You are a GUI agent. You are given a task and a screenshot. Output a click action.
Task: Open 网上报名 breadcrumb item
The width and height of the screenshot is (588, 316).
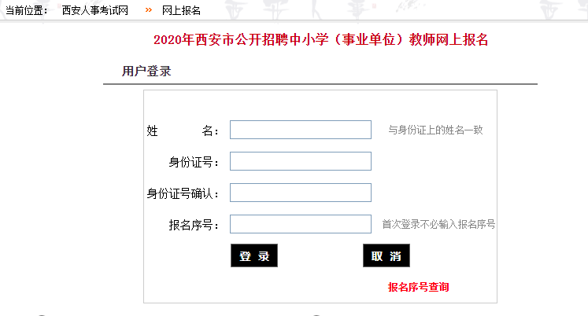pos(182,10)
